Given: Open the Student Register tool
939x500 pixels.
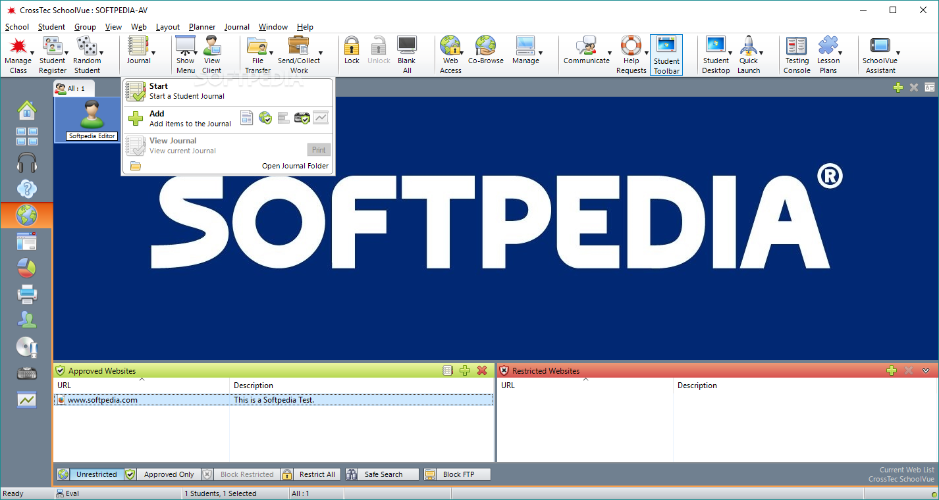Looking at the screenshot, I should point(52,55).
